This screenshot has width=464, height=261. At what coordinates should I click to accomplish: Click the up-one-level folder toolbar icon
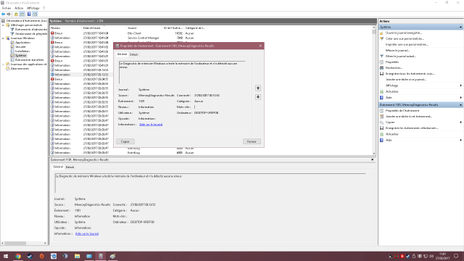16,14
